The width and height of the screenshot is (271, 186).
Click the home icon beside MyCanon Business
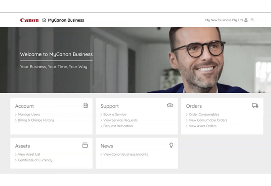tap(44, 20)
